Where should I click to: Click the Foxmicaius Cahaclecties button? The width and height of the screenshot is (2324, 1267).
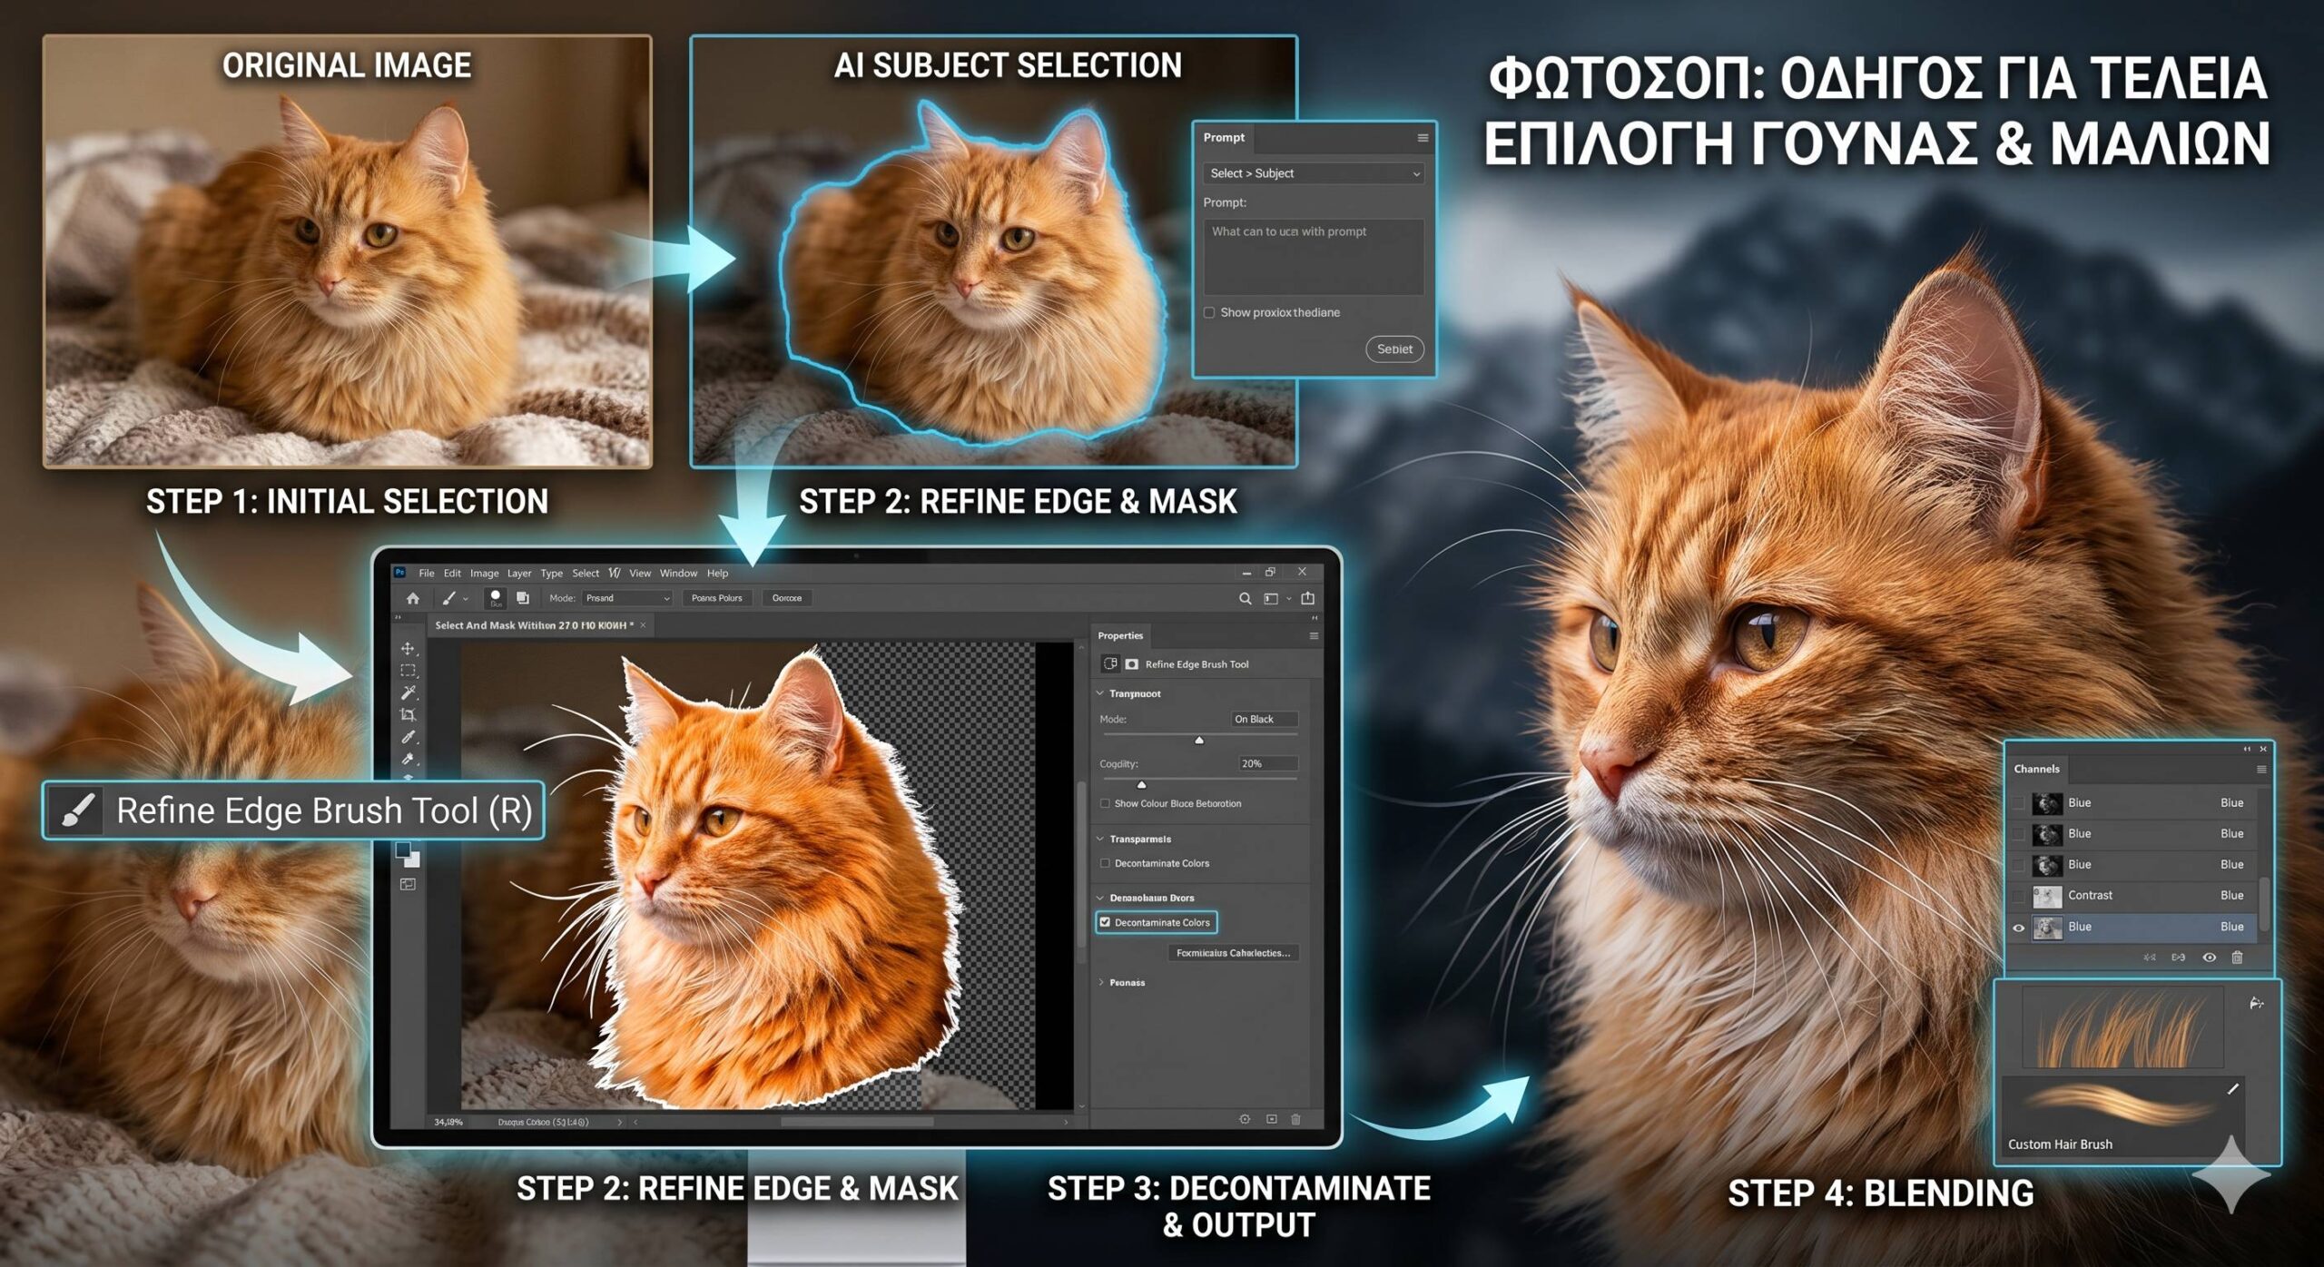tap(1233, 953)
